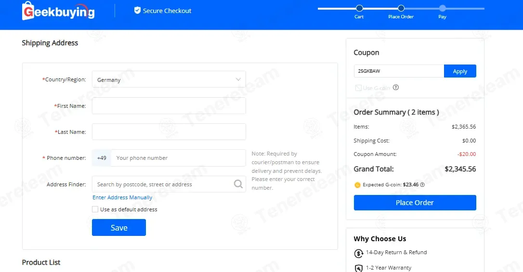Check Use as default address
Image resolution: width=523 pixels, height=272 pixels.
[x=95, y=209]
